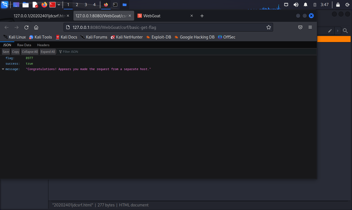
Task: Switch to workspace 3
Action: (x=86, y=5)
